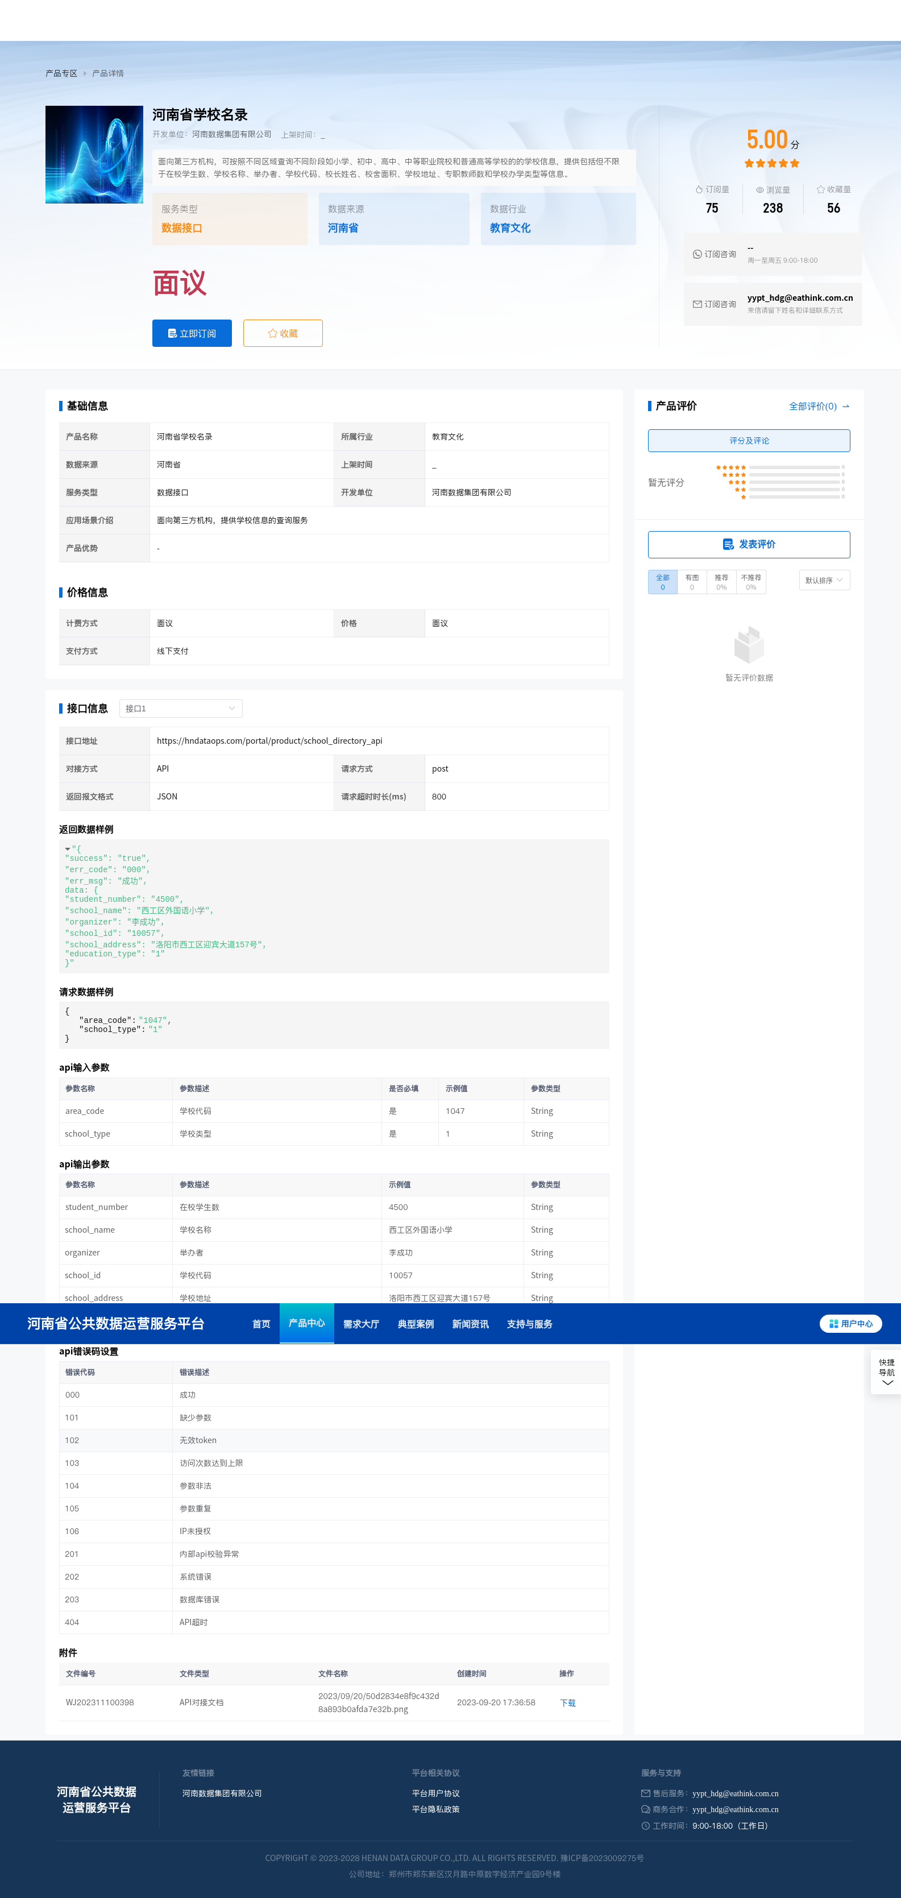
Task: Open the 默认排序 sort dropdown
Action: (824, 581)
